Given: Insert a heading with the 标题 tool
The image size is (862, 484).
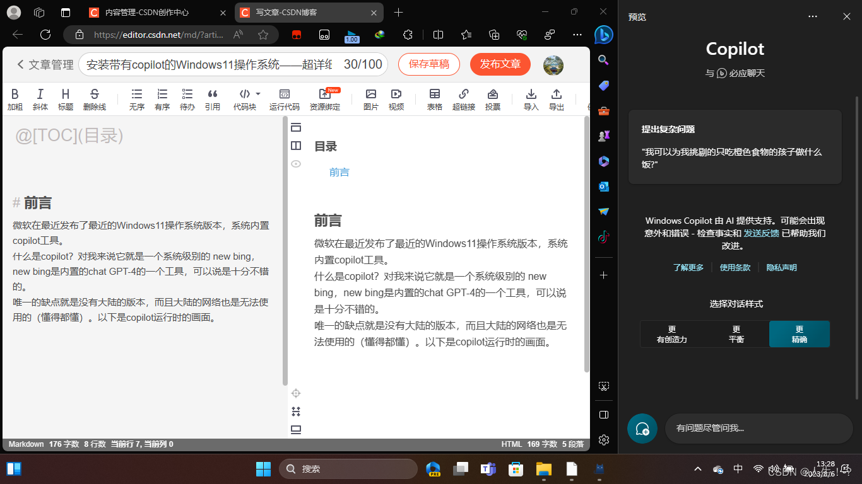Looking at the screenshot, I should [x=66, y=100].
